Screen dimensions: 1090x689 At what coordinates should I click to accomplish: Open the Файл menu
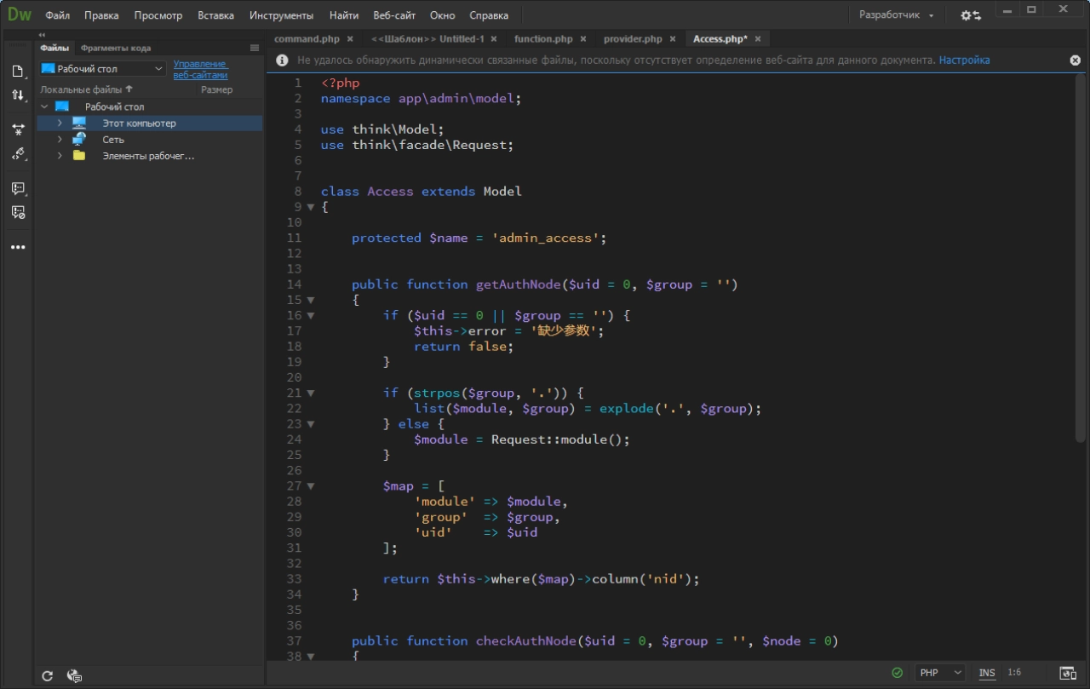click(58, 15)
